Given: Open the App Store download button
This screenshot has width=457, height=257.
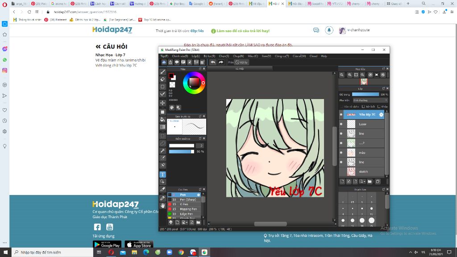Looking at the screenshot, I should pos(139,245).
